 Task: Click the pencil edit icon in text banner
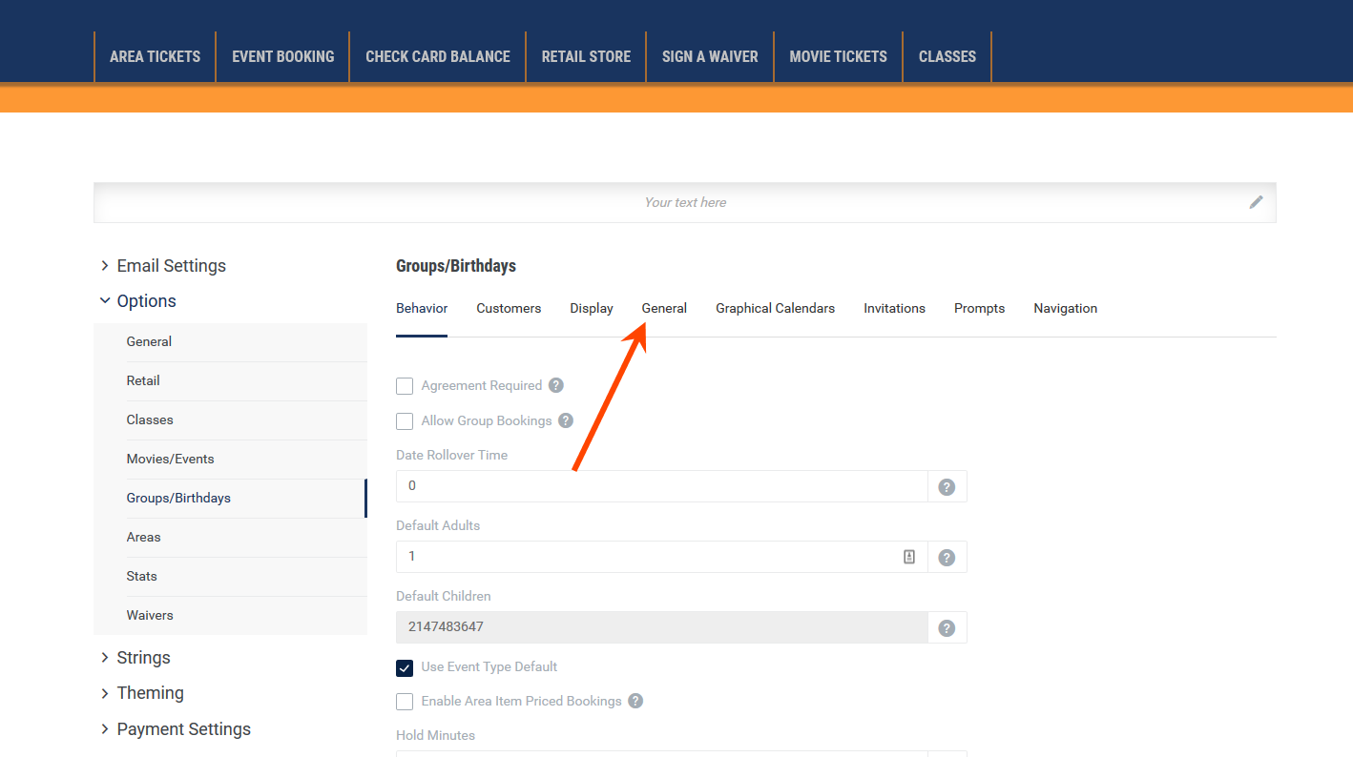(1256, 202)
